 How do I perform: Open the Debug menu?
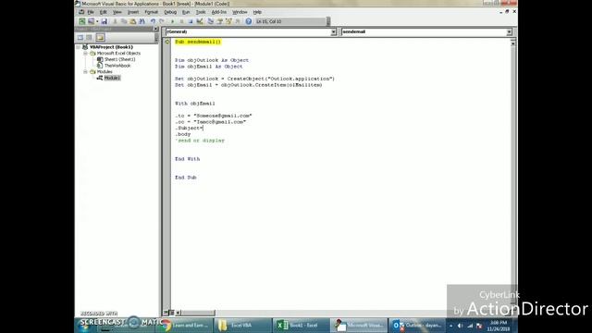pos(170,12)
